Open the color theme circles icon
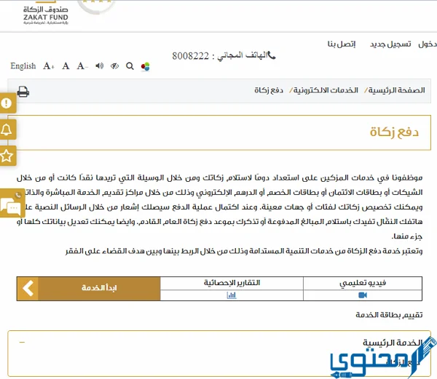Screen dimensions: 437x379 click(x=145, y=66)
